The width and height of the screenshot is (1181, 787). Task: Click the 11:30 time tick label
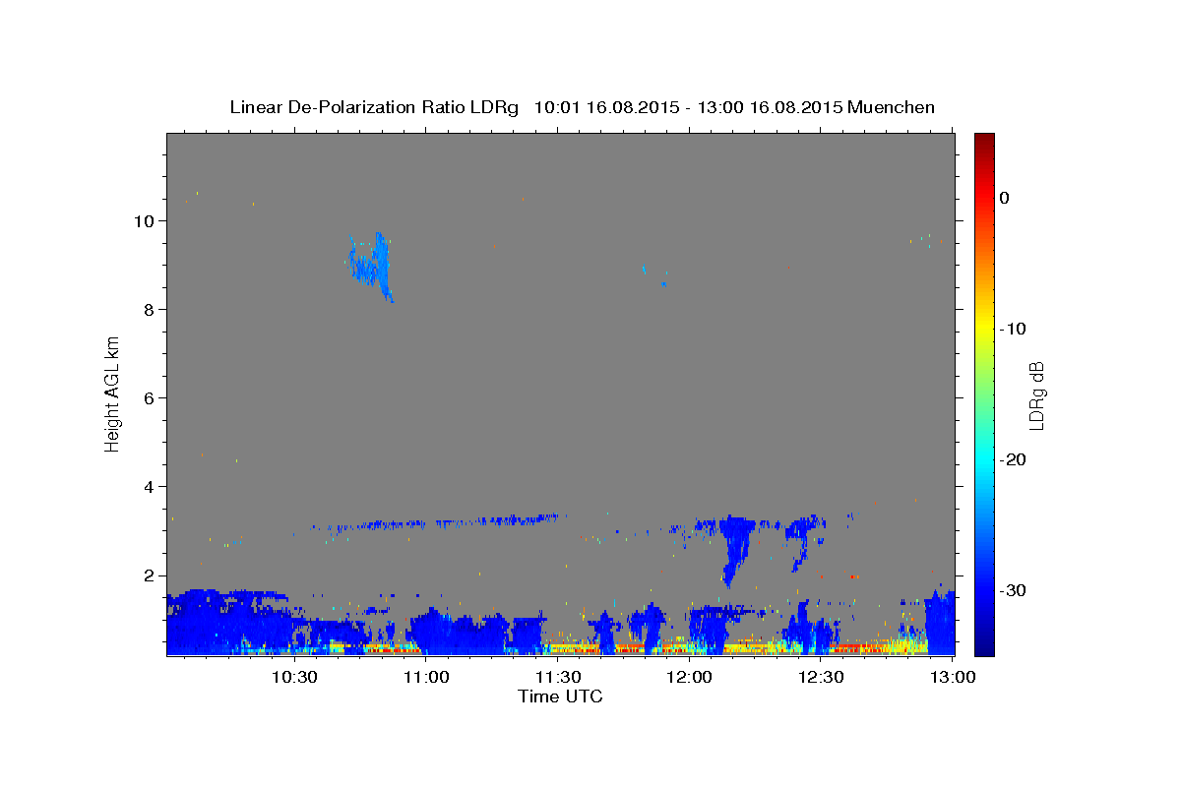coord(558,677)
